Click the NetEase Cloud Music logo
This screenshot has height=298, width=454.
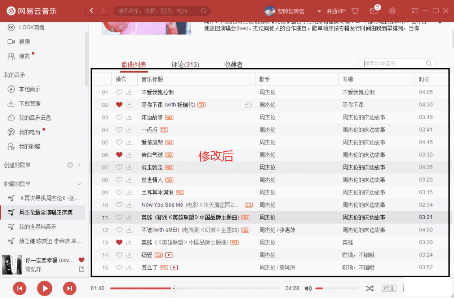click(32, 11)
